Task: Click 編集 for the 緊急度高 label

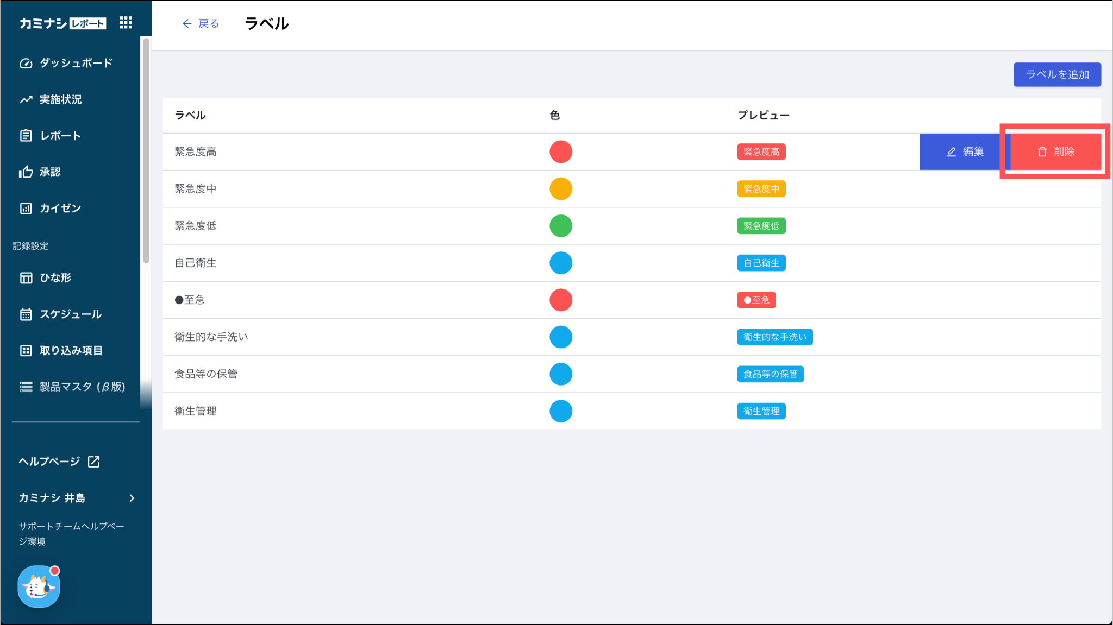Action: [965, 152]
